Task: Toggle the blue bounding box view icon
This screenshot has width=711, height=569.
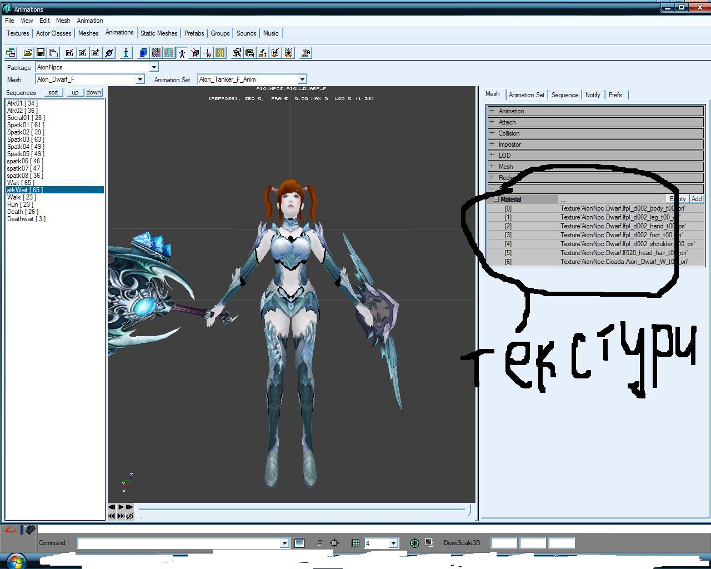Action: point(143,53)
